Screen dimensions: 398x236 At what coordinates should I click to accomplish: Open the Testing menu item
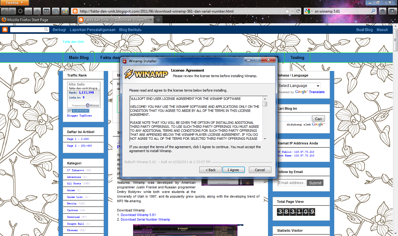click(297, 57)
